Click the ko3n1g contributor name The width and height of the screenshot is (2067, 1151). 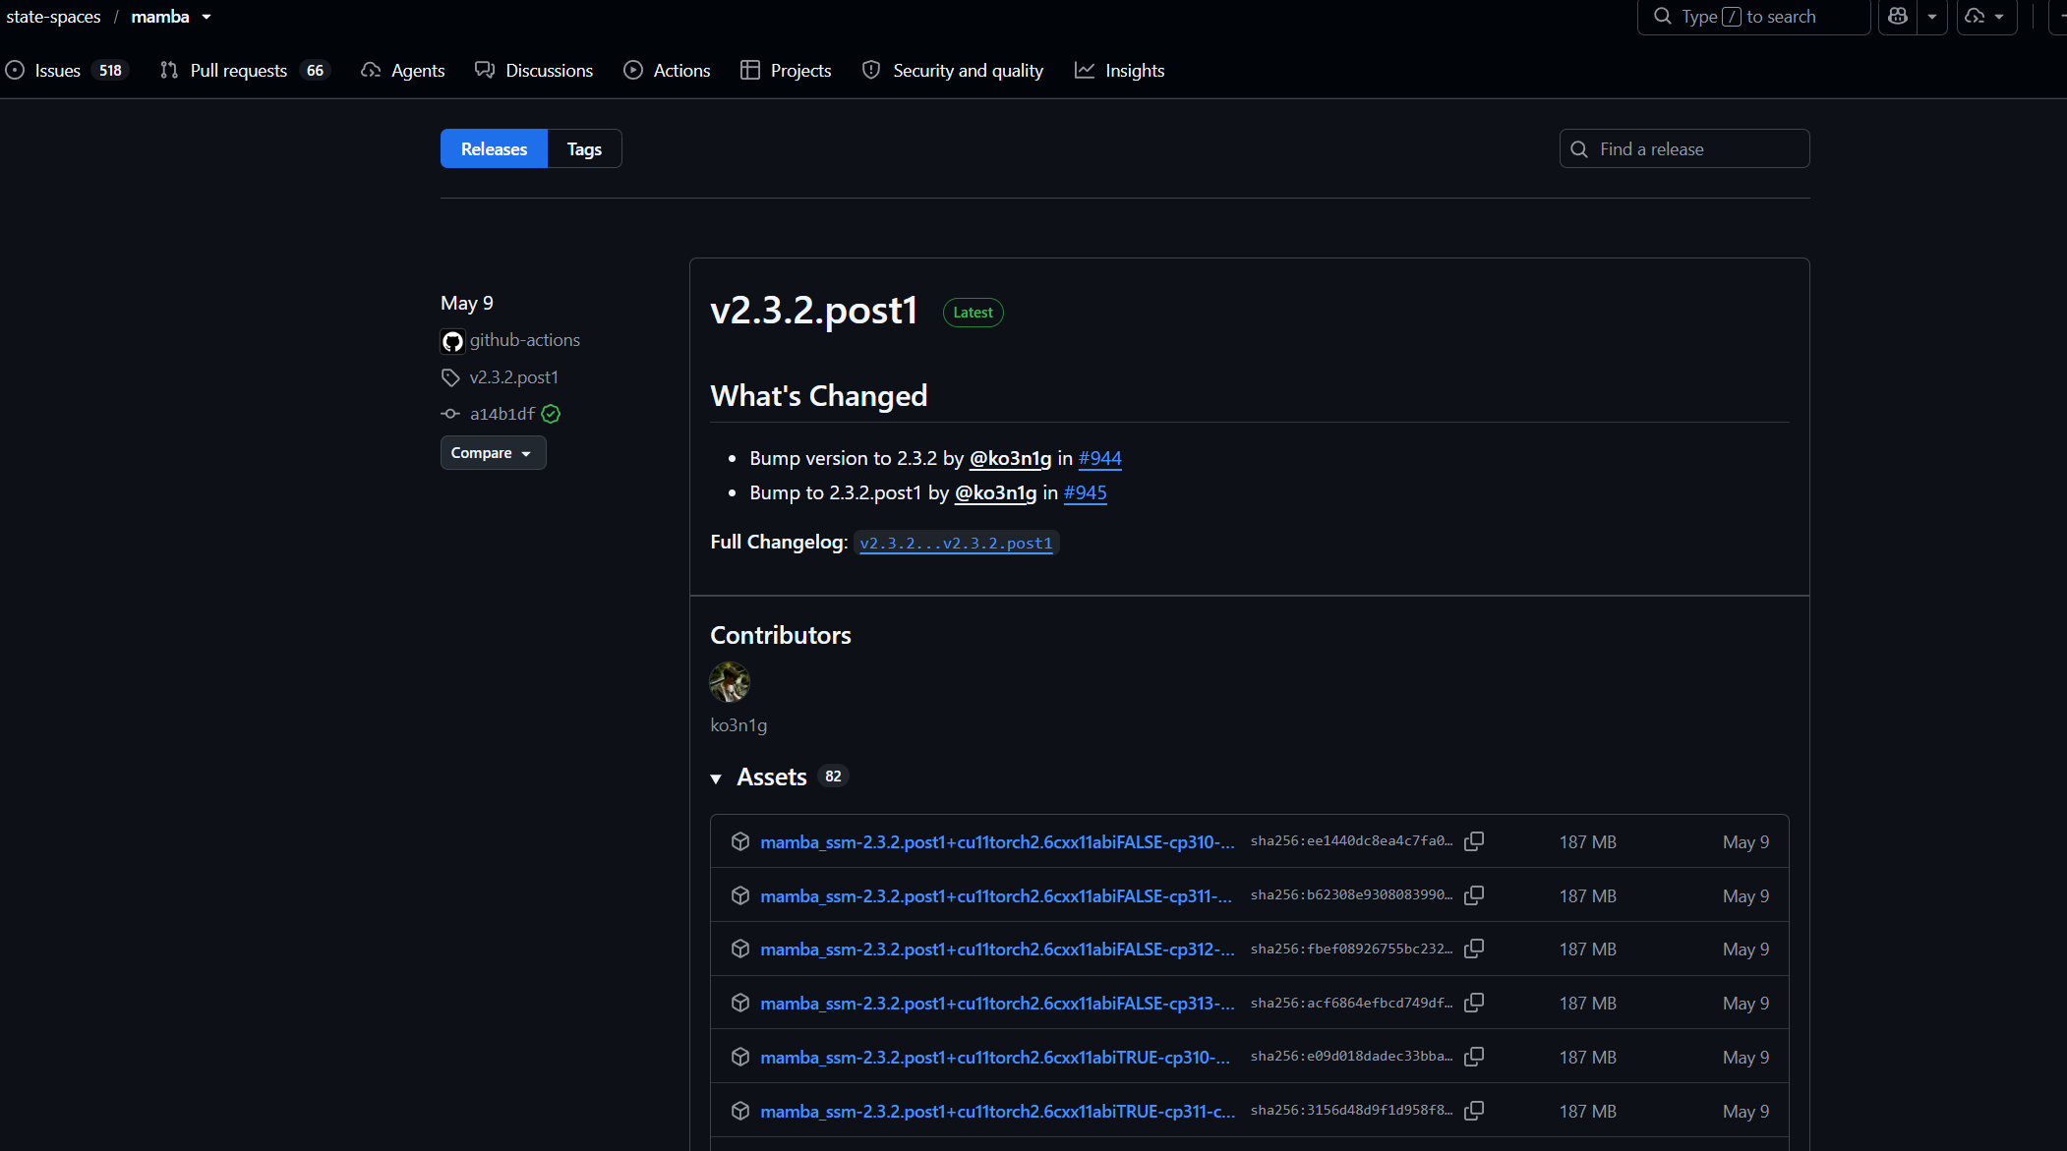[738, 725]
